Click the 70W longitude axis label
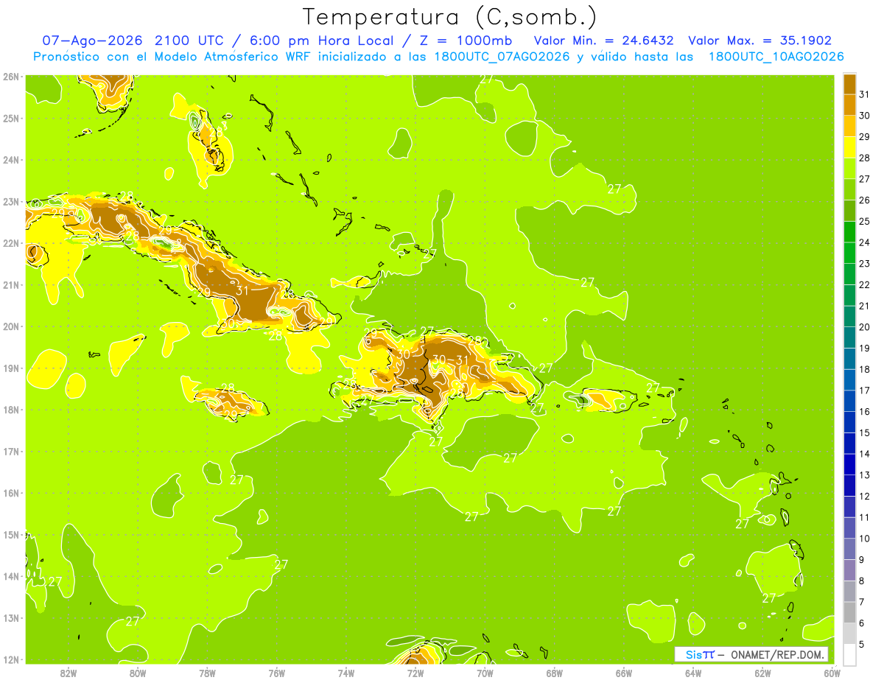 (x=485, y=672)
